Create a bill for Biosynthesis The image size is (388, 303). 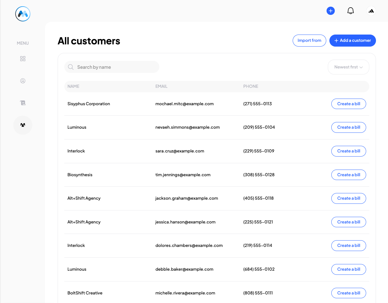click(x=349, y=175)
